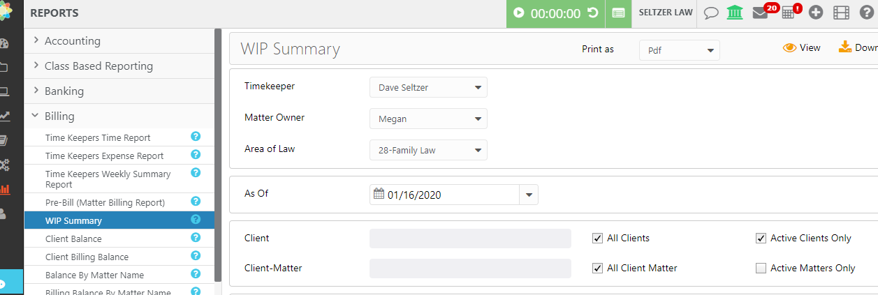
Task: Uncheck the Active Clients Only checkbox
Action: tap(761, 239)
